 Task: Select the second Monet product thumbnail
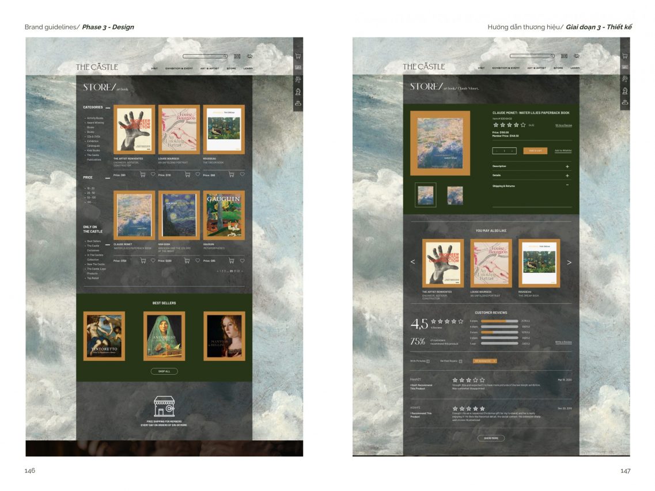tap(455, 195)
